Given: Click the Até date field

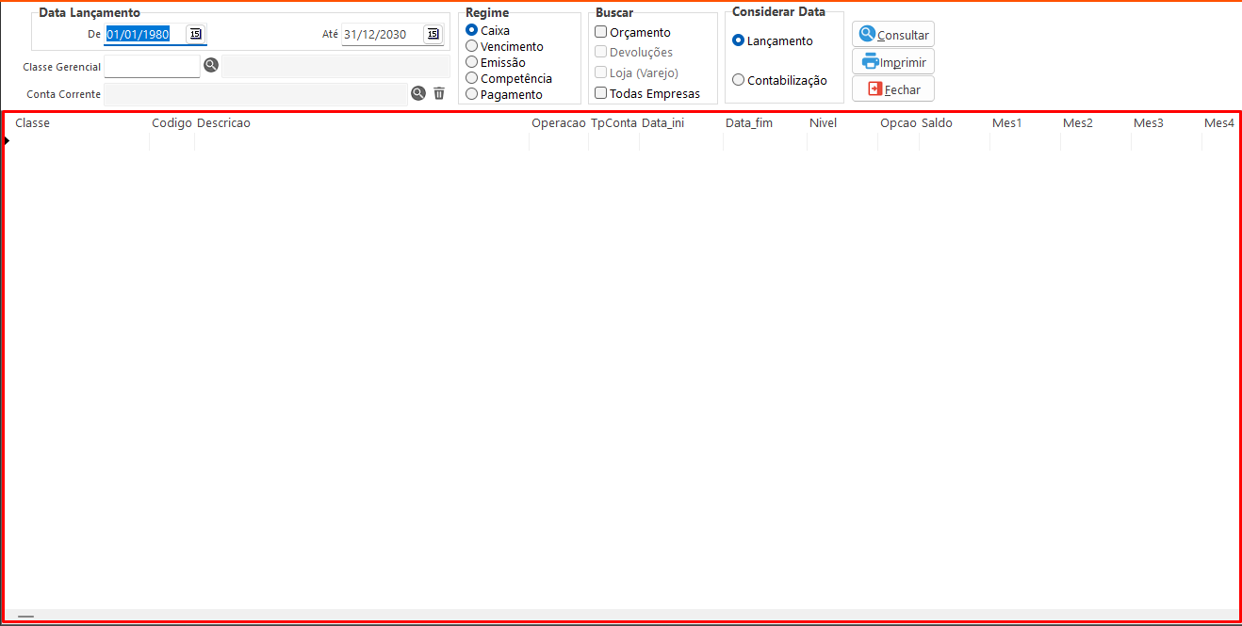Looking at the screenshot, I should click(381, 34).
